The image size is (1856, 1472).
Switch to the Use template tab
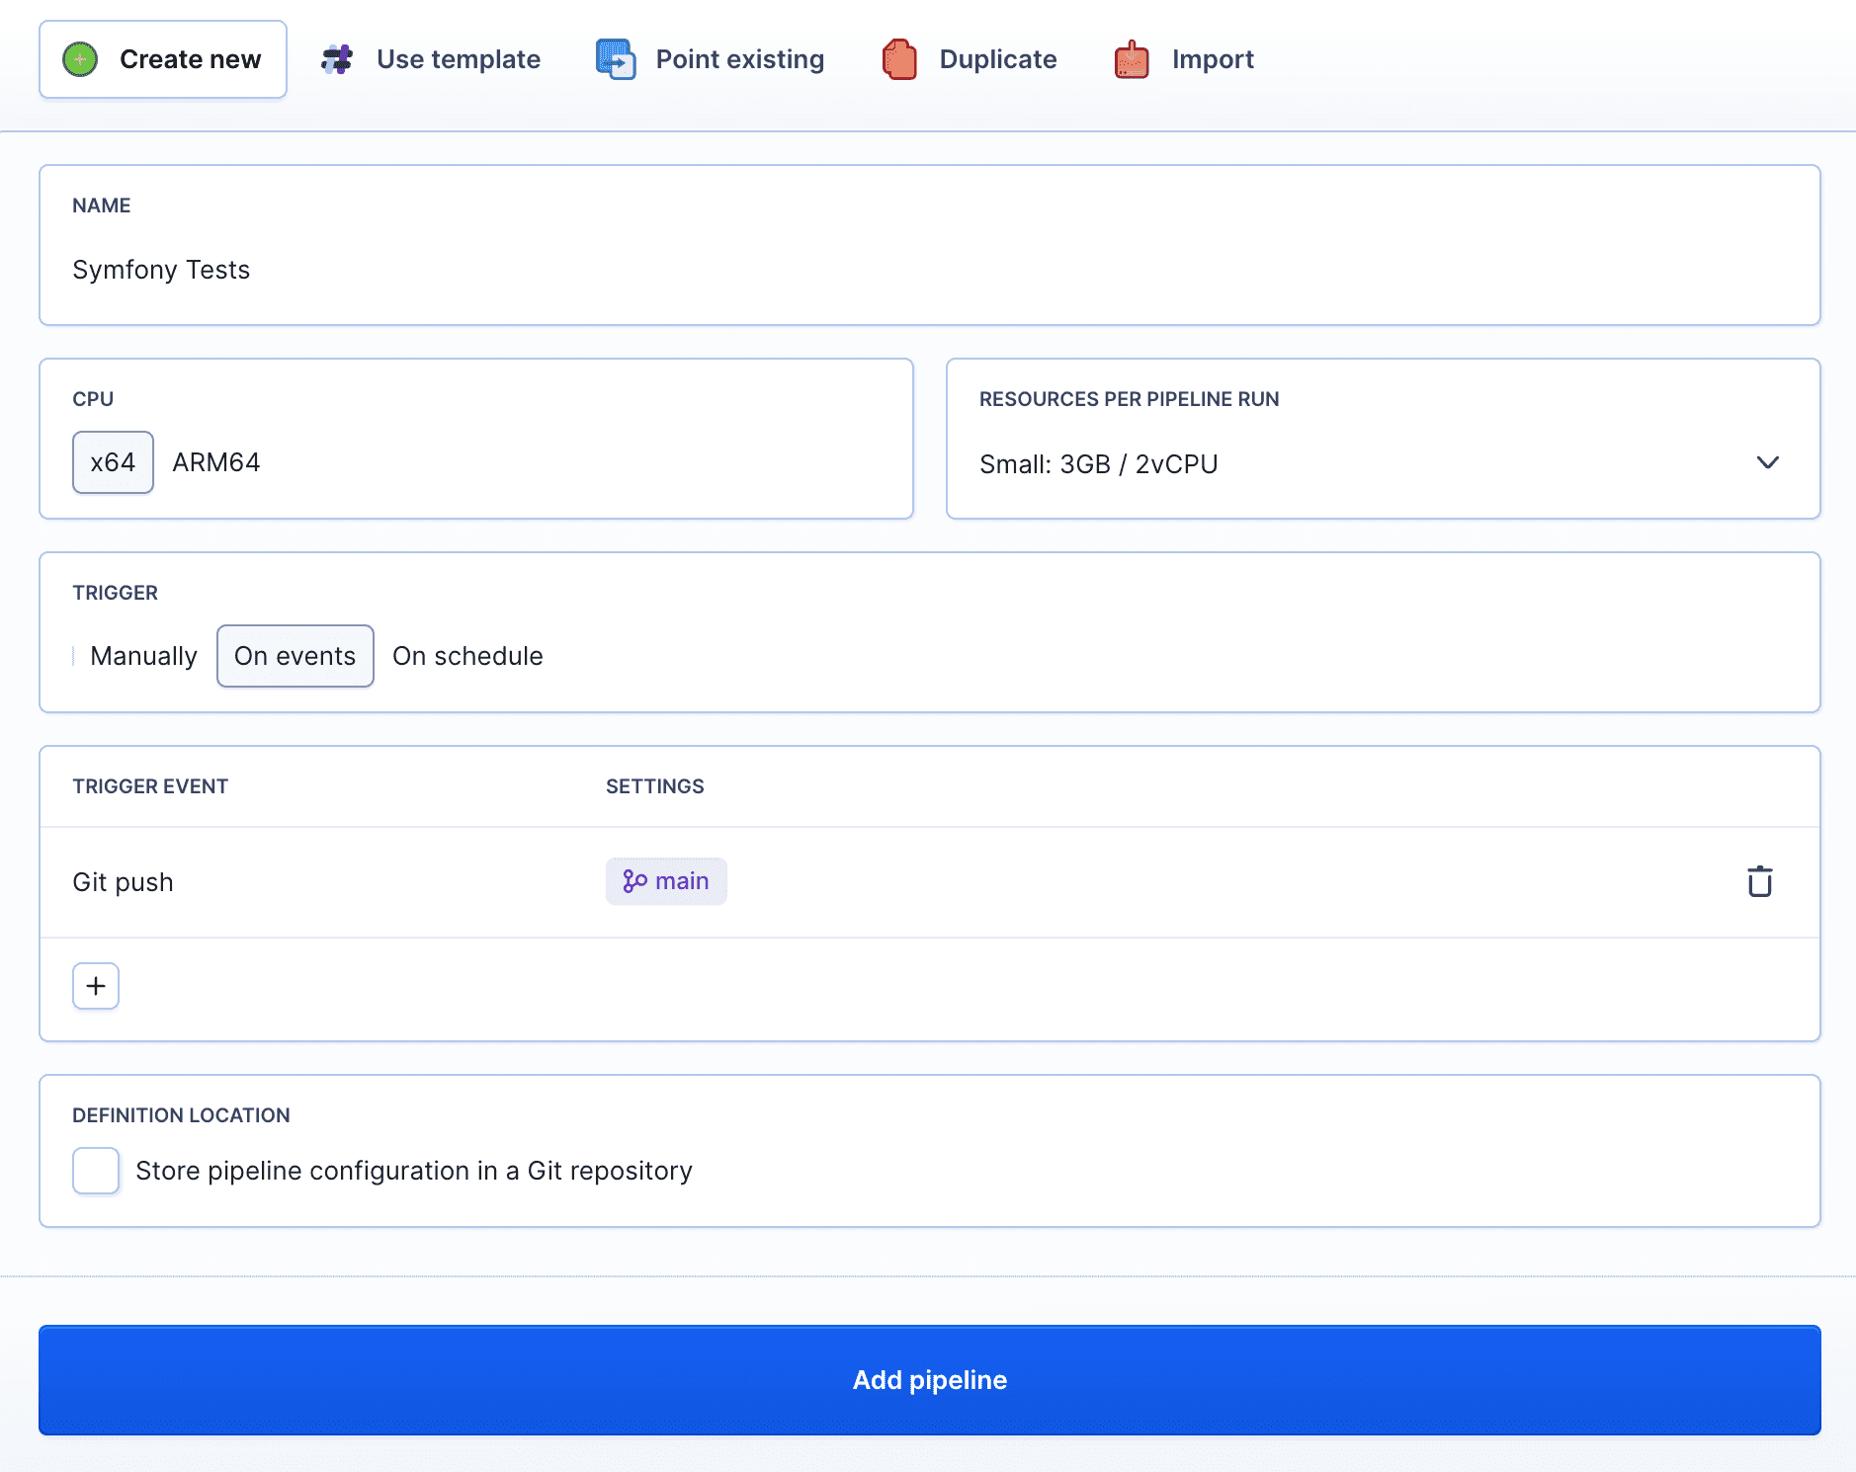coord(431,59)
